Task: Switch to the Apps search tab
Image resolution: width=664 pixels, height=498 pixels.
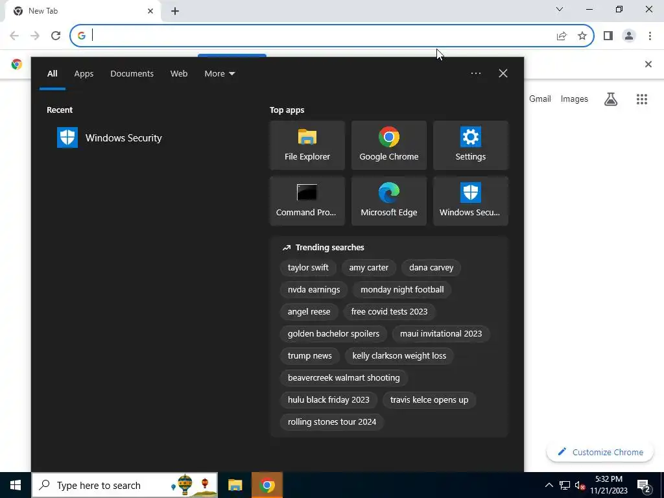Action: [84, 74]
